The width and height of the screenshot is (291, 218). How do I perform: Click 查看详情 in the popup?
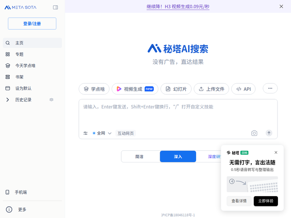click(x=239, y=201)
